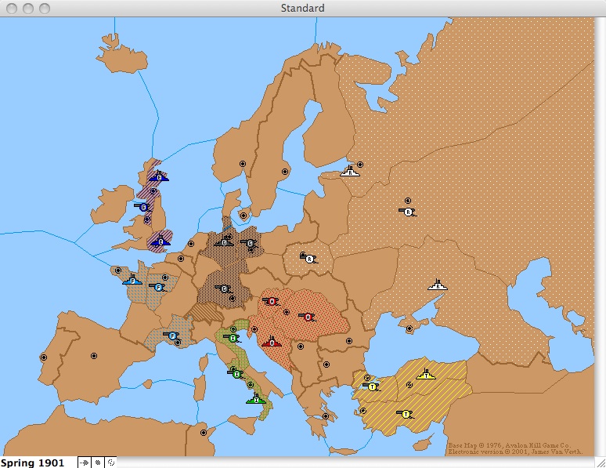Click the Norway supply center dot
This screenshot has height=468, width=606.
pos(243,164)
